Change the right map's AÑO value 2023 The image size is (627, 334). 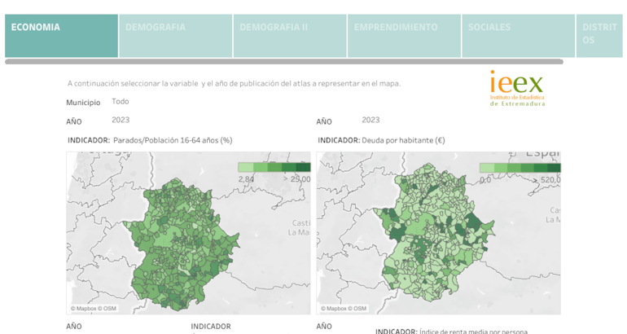[370, 120]
